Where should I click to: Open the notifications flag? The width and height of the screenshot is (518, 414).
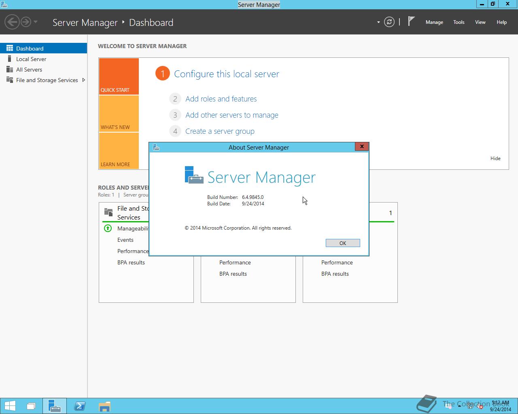[x=411, y=21]
